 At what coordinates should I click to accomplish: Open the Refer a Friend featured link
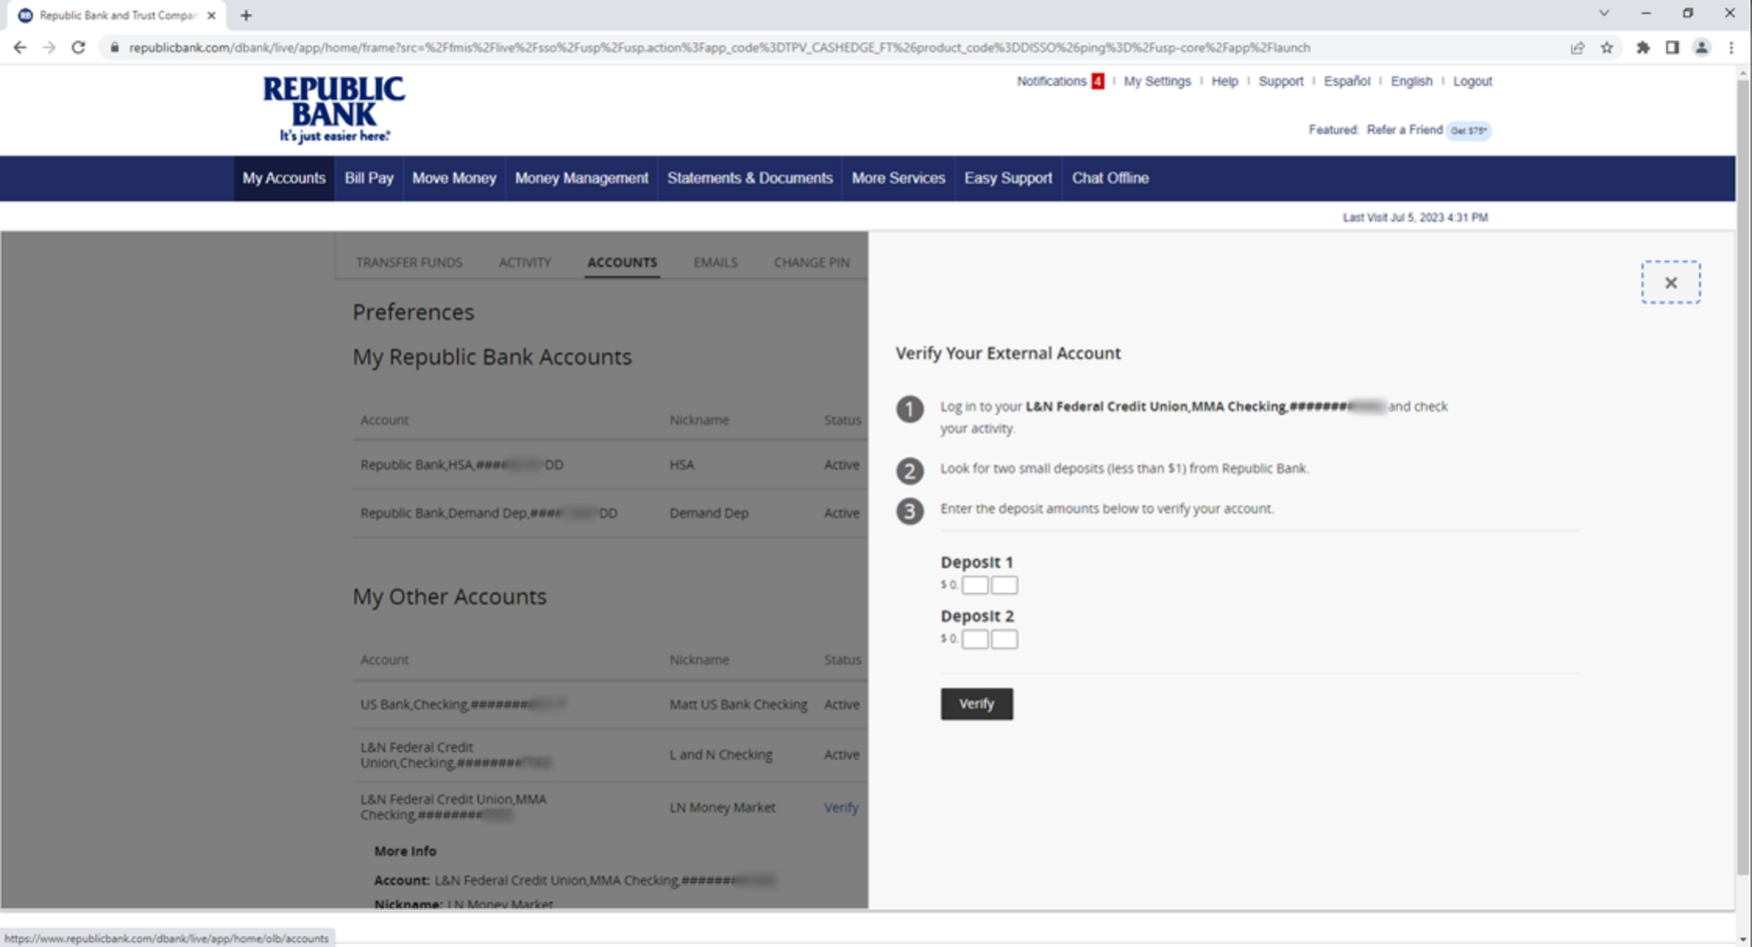pos(1404,130)
